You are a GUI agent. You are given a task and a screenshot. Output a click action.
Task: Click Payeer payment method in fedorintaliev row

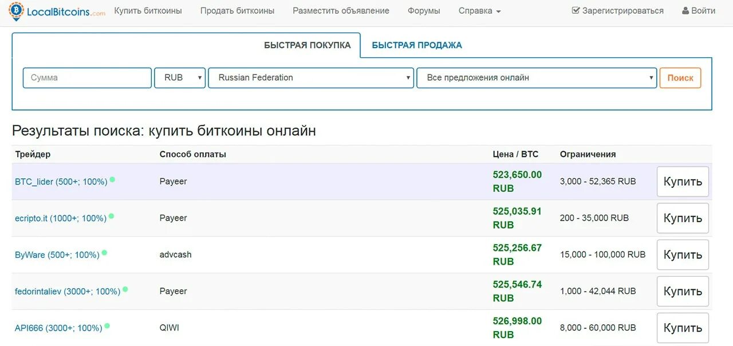tap(174, 292)
